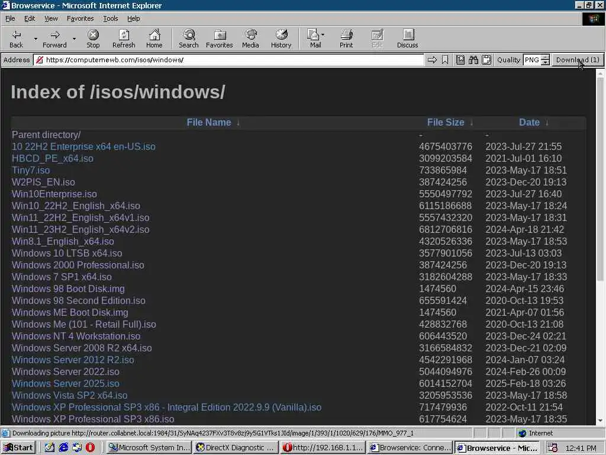Open Windows 98 Boot Disk.img link
Screen dimensions: 606x455
(x=68, y=289)
